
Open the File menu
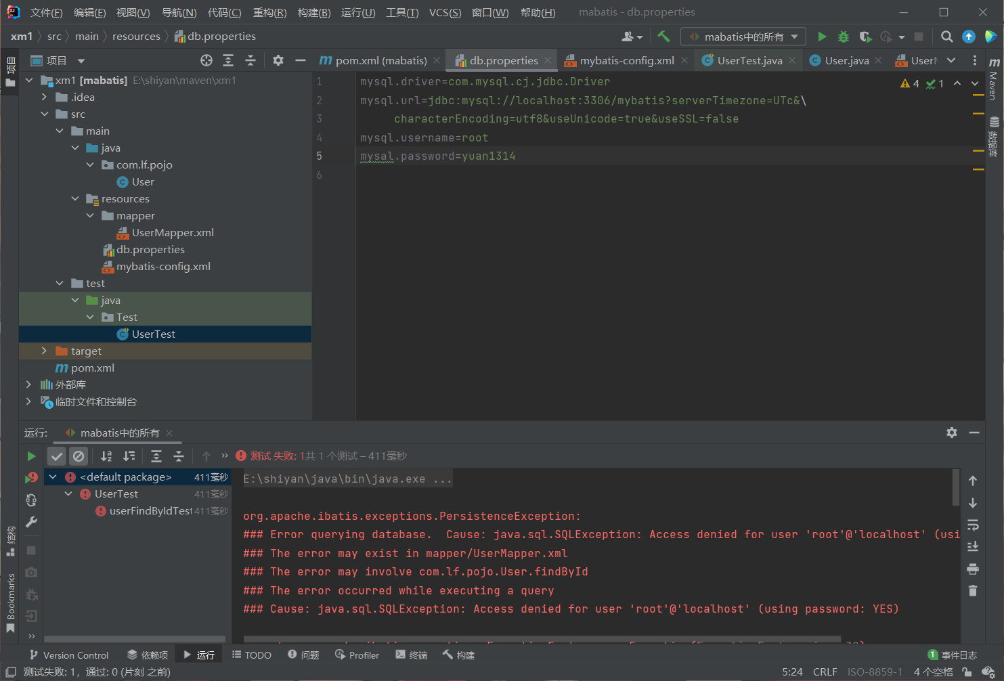click(46, 13)
